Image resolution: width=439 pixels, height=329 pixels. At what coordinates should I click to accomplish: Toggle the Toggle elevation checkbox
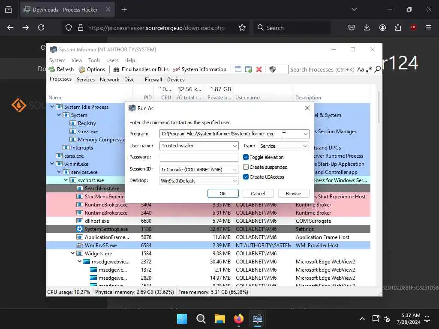(x=246, y=157)
